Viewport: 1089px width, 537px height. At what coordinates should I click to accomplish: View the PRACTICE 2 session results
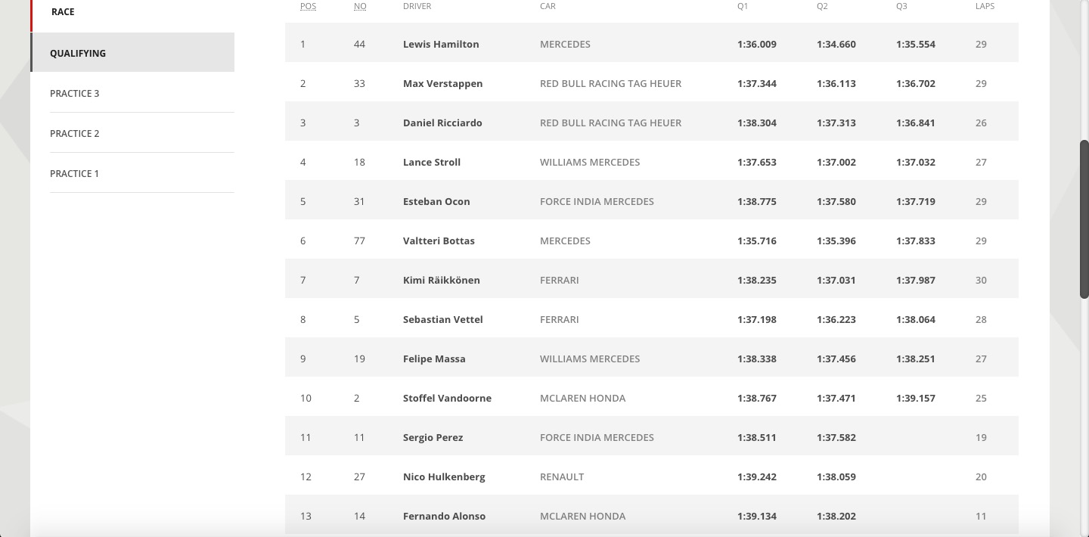pos(74,133)
